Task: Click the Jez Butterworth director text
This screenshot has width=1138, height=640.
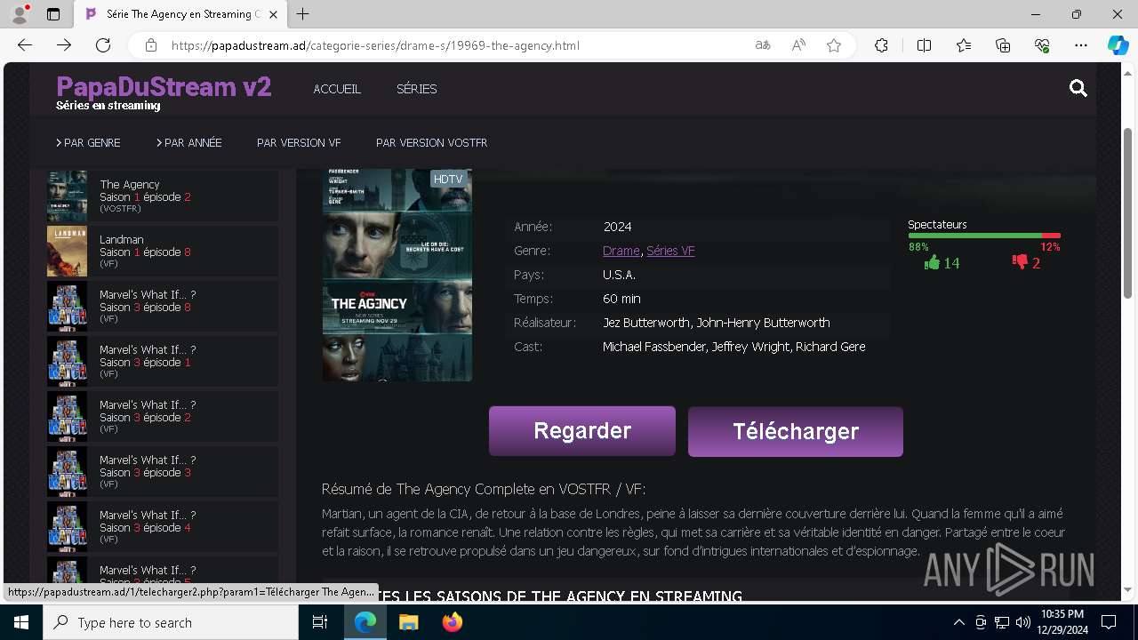Action: 646,323
